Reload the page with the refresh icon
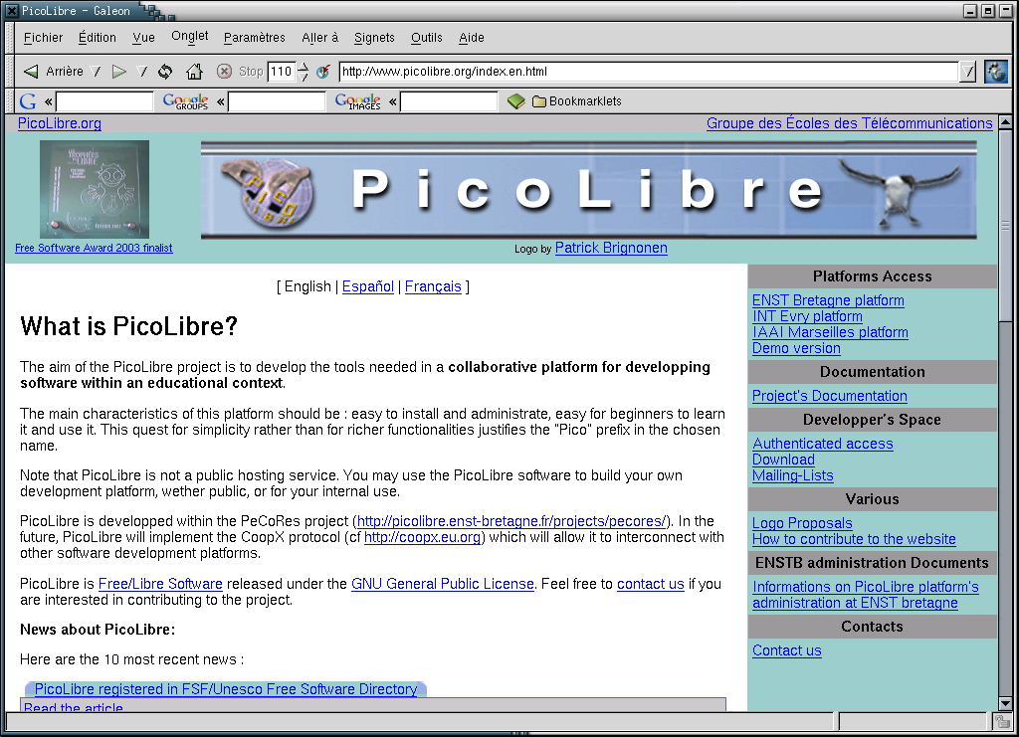Screen dimensions: 1019x737 (x=166, y=72)
